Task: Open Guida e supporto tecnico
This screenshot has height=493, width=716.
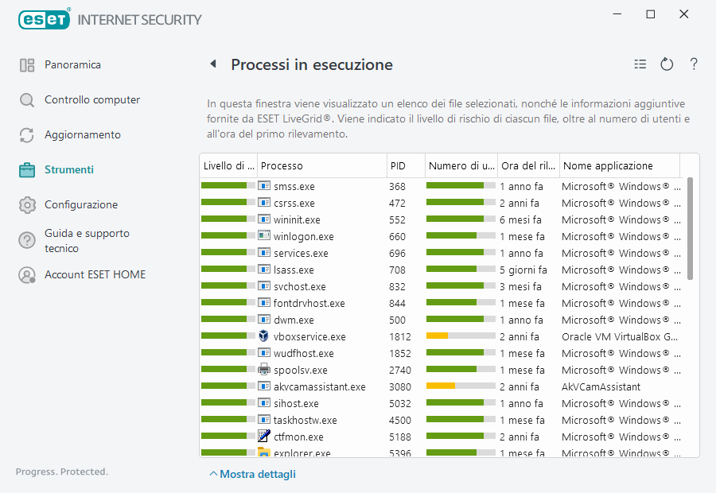Action: point(87,240)
